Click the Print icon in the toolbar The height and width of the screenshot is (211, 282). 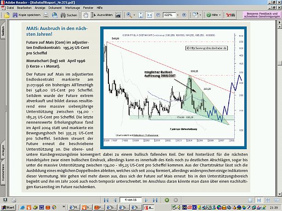pos(46,15)
